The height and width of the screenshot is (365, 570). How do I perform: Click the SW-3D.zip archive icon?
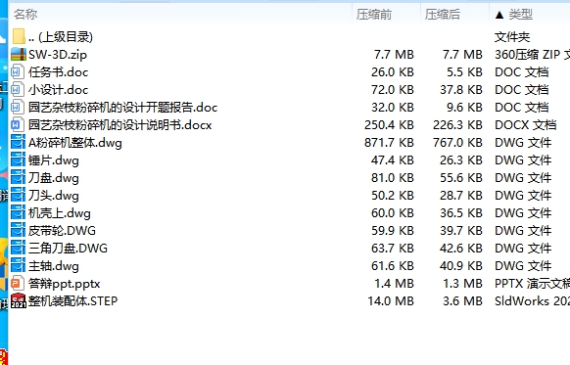19,55
